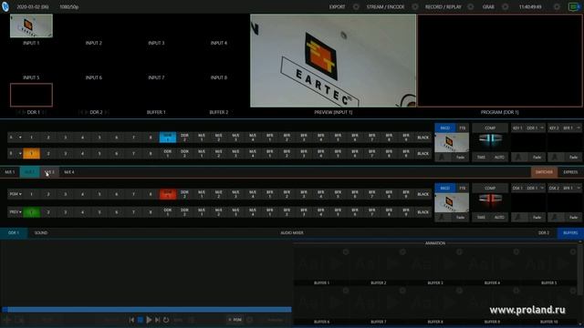The height and width of the screenshot is (328, 584).
Task: Click AUTO in the main switcher
Action: click(x=499, y=217)
